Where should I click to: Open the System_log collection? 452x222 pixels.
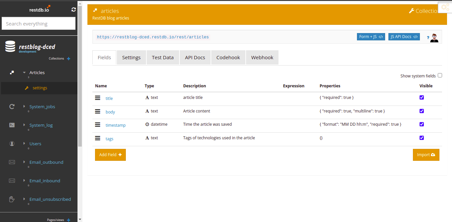pos(41,125)
